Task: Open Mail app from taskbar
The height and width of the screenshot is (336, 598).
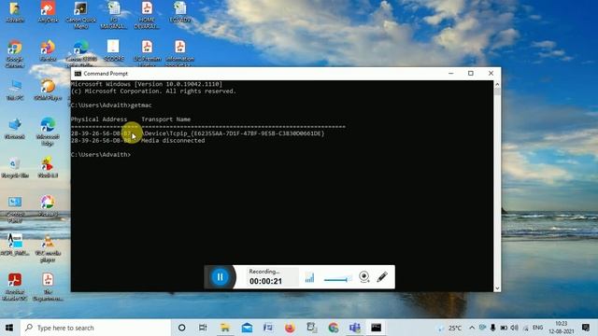Action: click(247, 328)
